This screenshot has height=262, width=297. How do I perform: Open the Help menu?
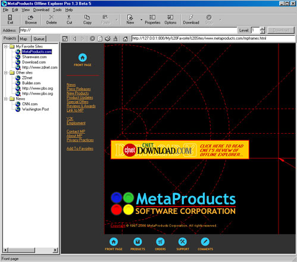pyautogui.click(x=69, y=10)
